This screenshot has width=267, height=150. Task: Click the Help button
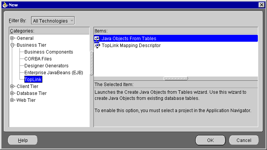pos(23,140)
